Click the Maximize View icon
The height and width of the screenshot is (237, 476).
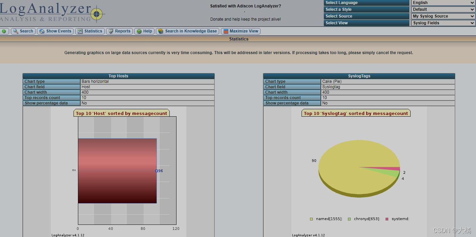pyautogui.click(x=226, y=31)
